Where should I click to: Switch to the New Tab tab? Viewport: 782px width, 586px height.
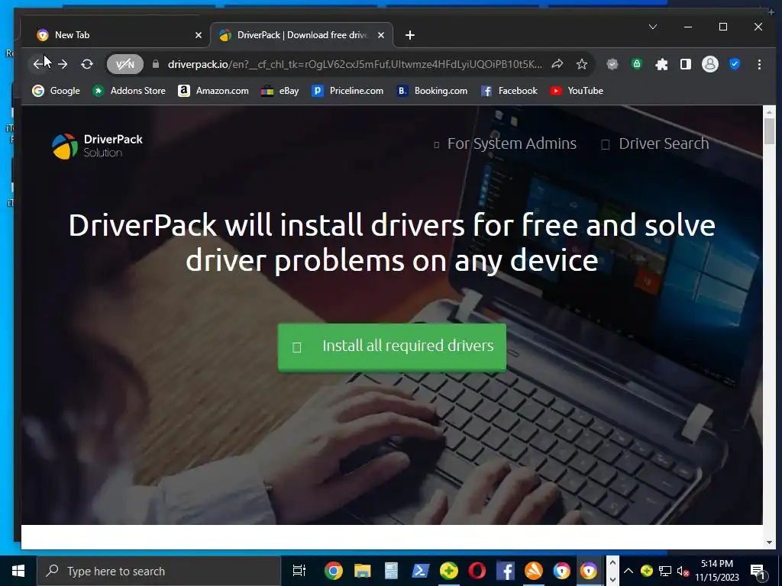(116, 35)
